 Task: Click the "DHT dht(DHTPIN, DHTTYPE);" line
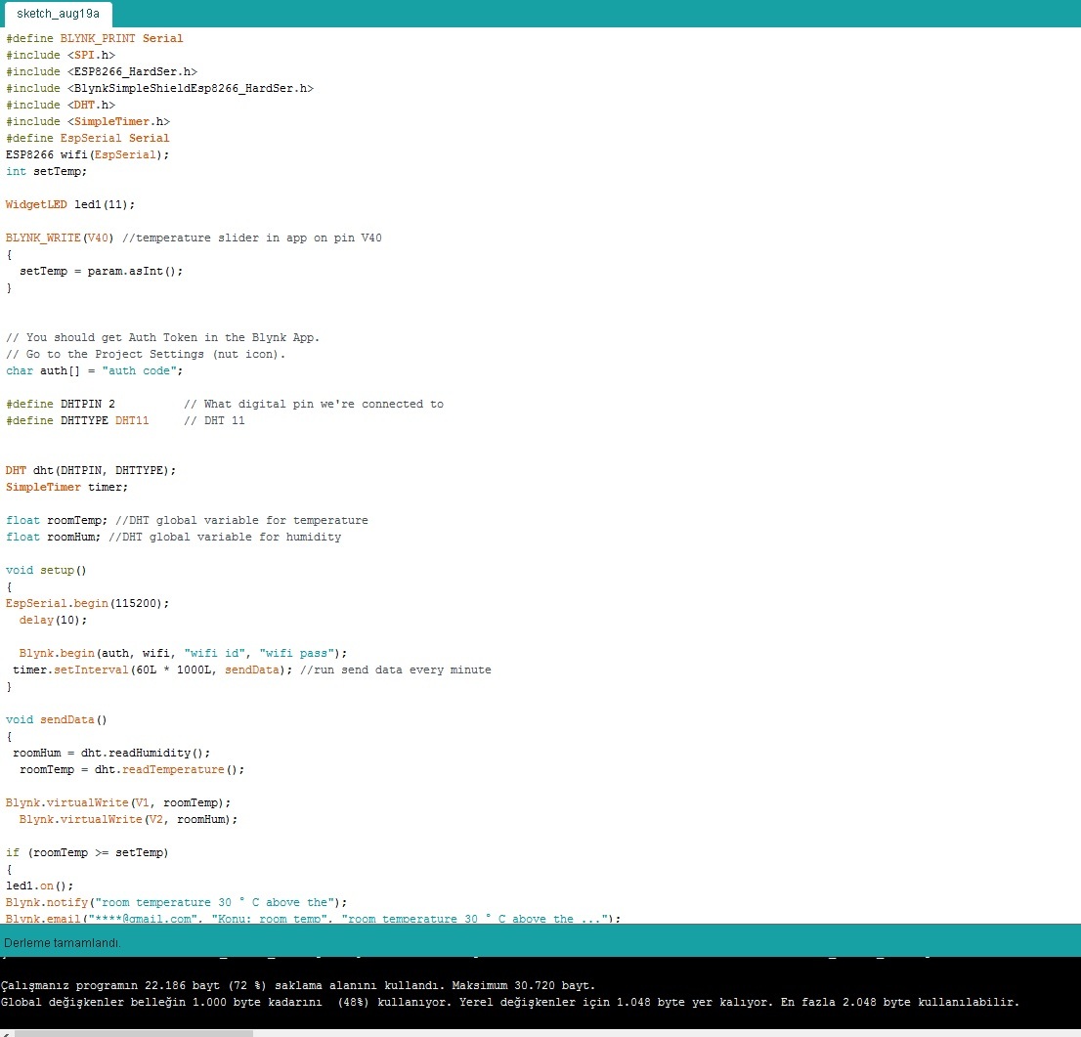click(x=91, y=470)
